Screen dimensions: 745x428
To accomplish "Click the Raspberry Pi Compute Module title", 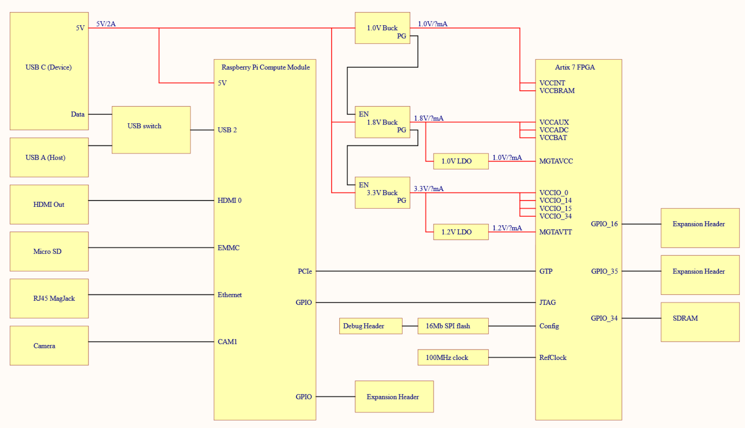I will pos(266,67).
